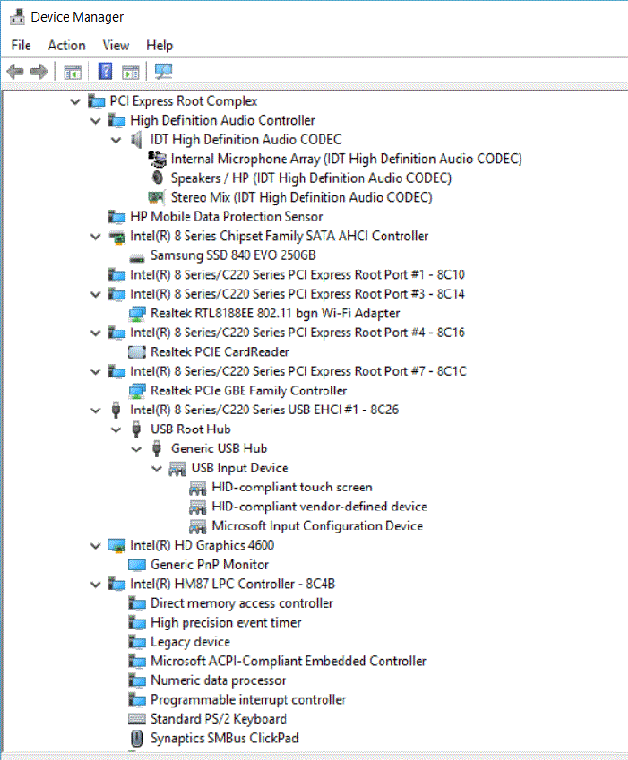This screenshot has height=760, width=628.
Task: Select HID-compliant vendor-defined device
Action: pos(320,507)
